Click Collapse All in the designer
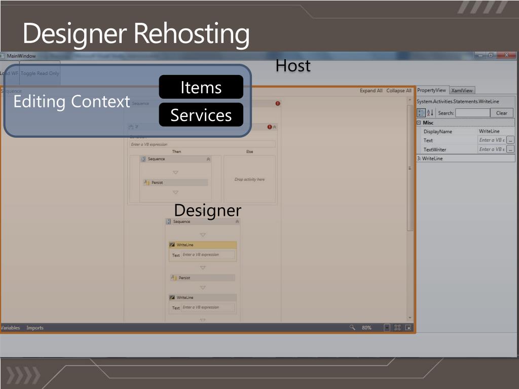Screen dimensions: 519x389 point(399,91)
